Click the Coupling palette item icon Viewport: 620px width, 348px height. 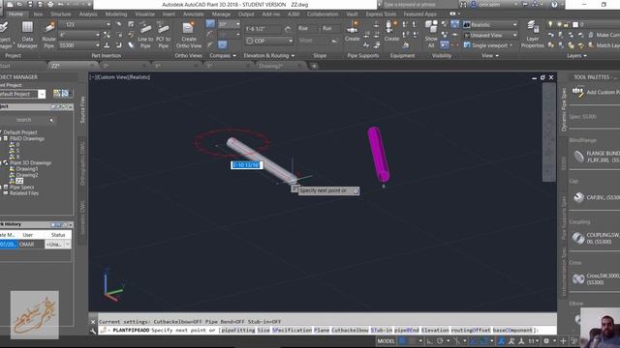tap(578, 238)
